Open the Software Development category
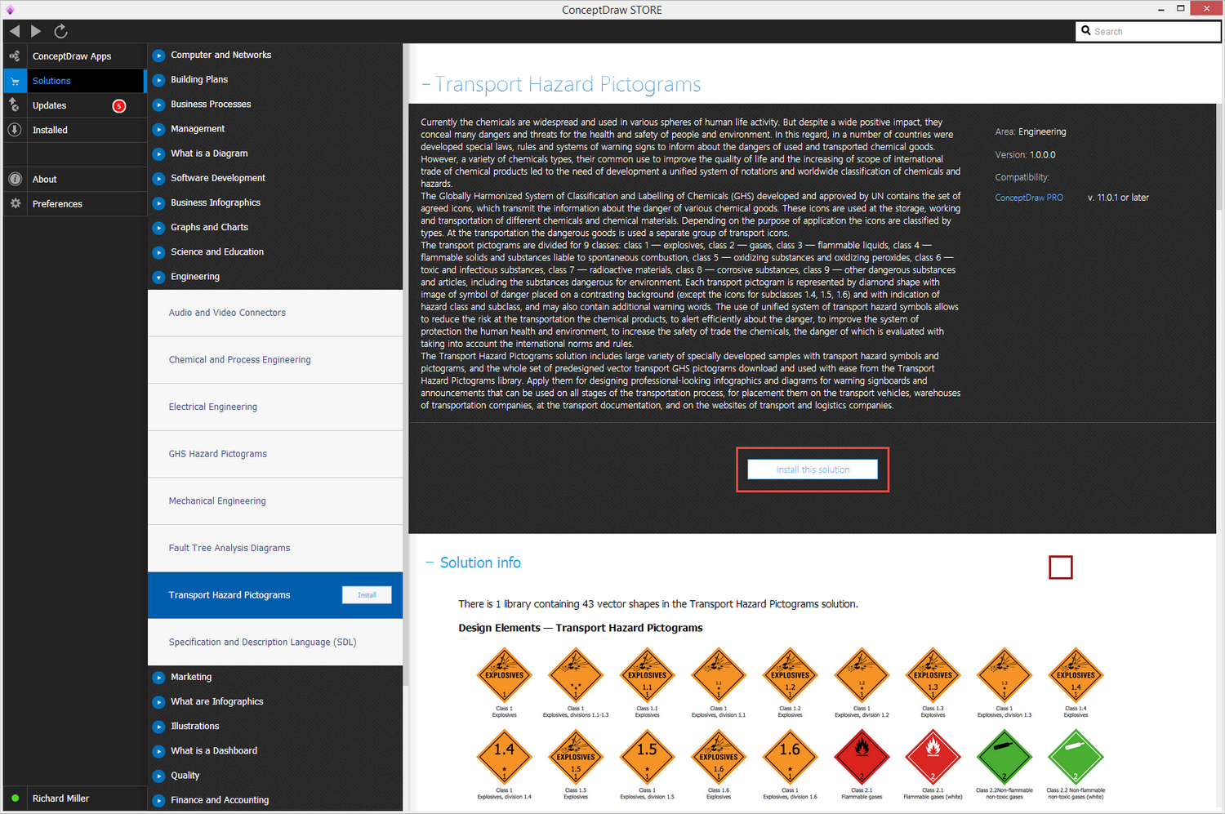 click(218, 178)
